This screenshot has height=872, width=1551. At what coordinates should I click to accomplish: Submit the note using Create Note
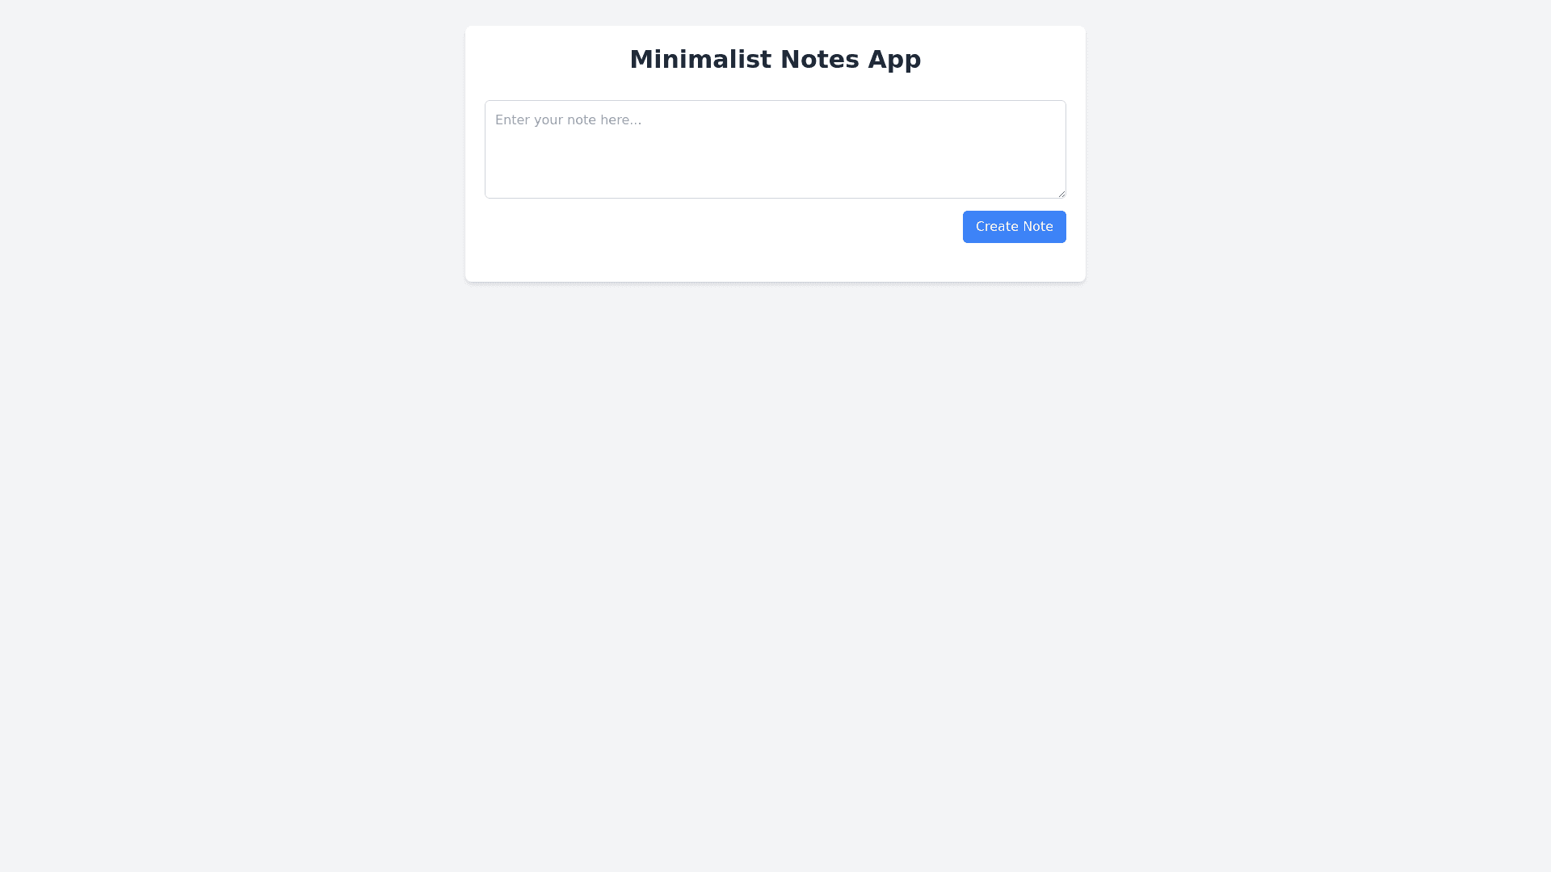tap(1014, 227)
